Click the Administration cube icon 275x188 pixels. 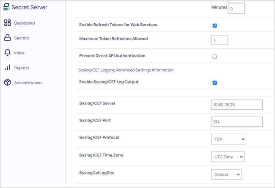tap(7, 83)
